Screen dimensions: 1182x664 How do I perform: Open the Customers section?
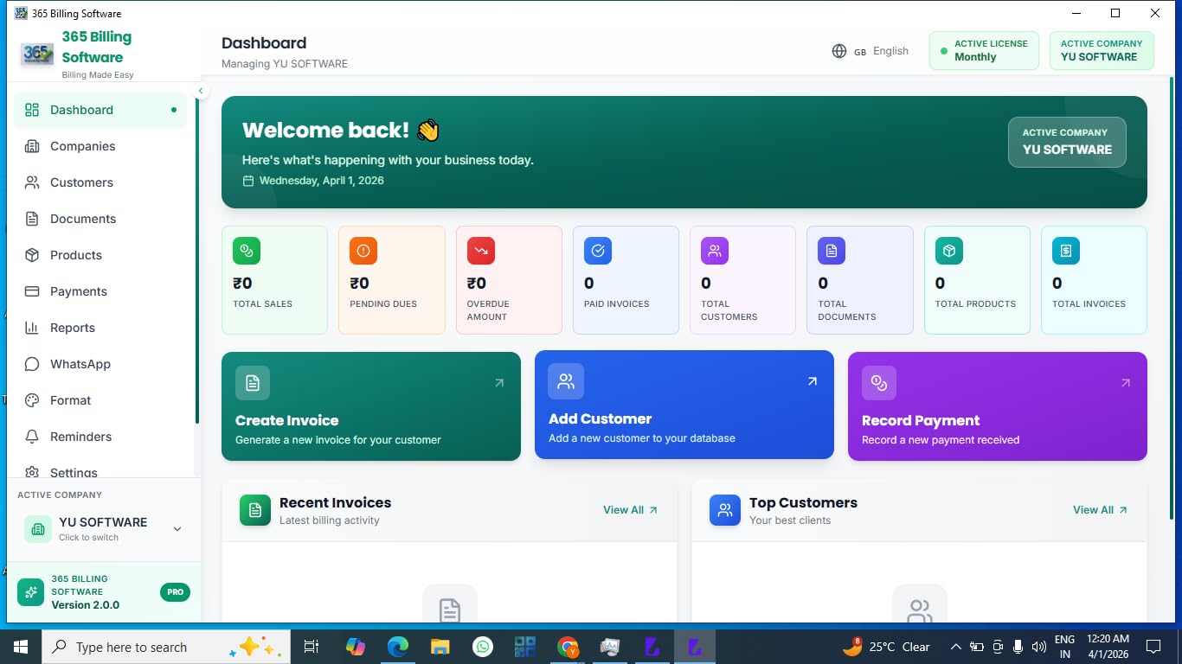coord(100,182)
